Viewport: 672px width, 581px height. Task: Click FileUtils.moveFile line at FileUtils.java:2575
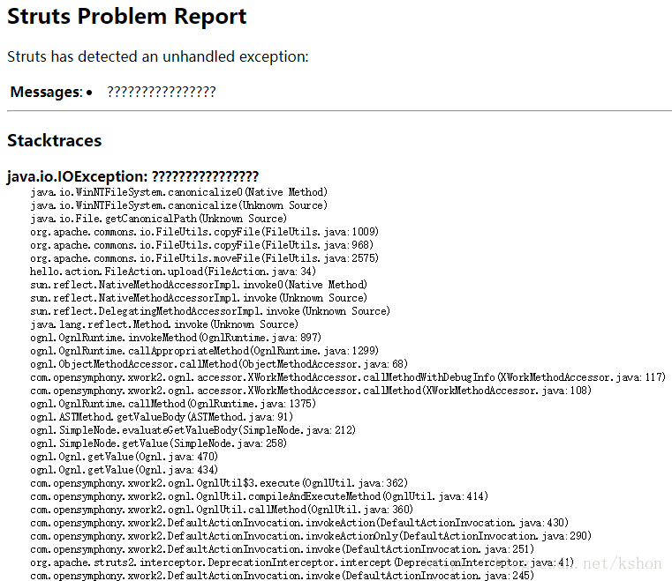tap(205, 258)
